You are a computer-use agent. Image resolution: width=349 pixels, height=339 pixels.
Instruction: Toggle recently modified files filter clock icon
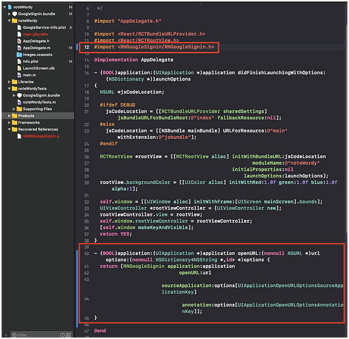tap(63, 335)
